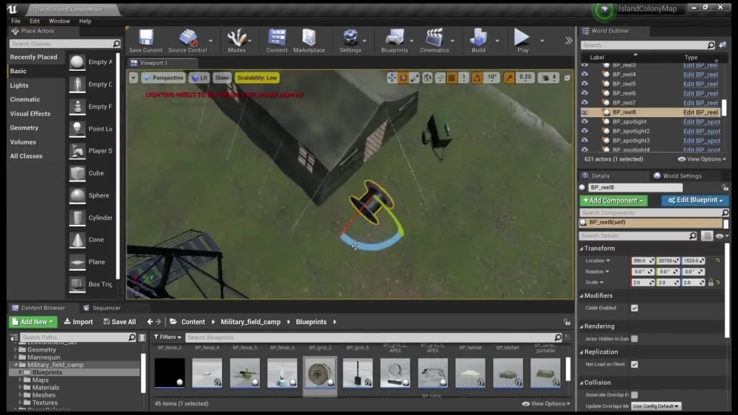The height and width of the screenshot is (415, 738).
Task: Select the BP_grid_2 reel thumbnail
Action: (320, 373)
